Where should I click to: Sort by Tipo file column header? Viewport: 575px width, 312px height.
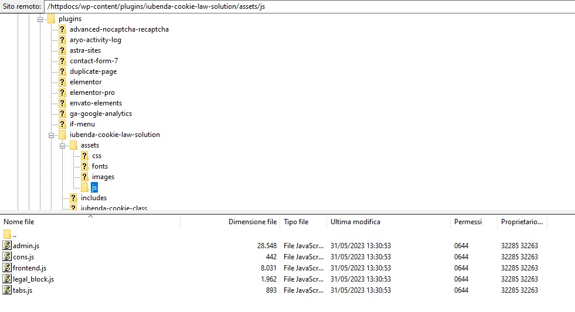tap(303, 222)
